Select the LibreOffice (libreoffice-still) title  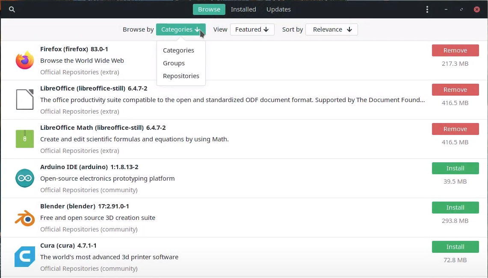[83, 88]
